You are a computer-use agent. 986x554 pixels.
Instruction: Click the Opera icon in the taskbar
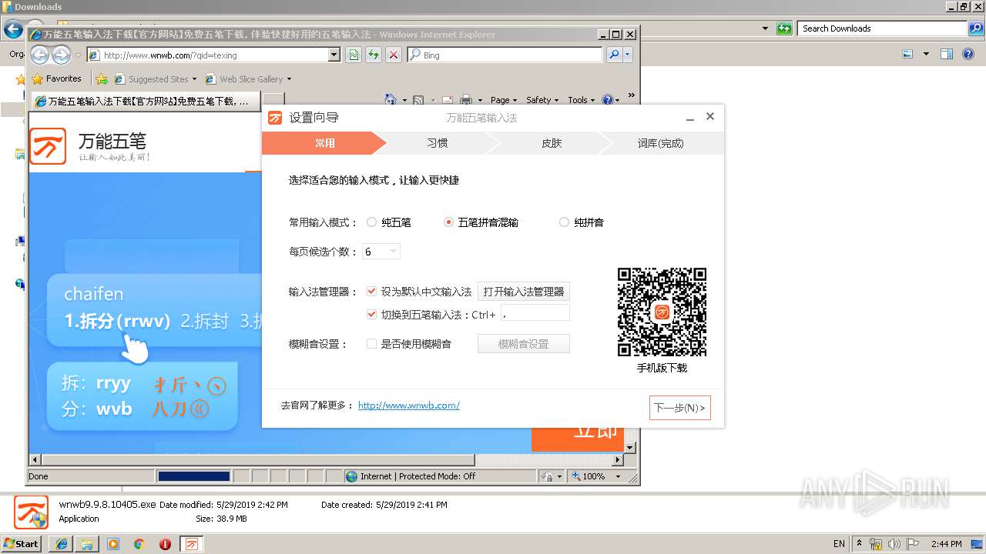[165, 544]
